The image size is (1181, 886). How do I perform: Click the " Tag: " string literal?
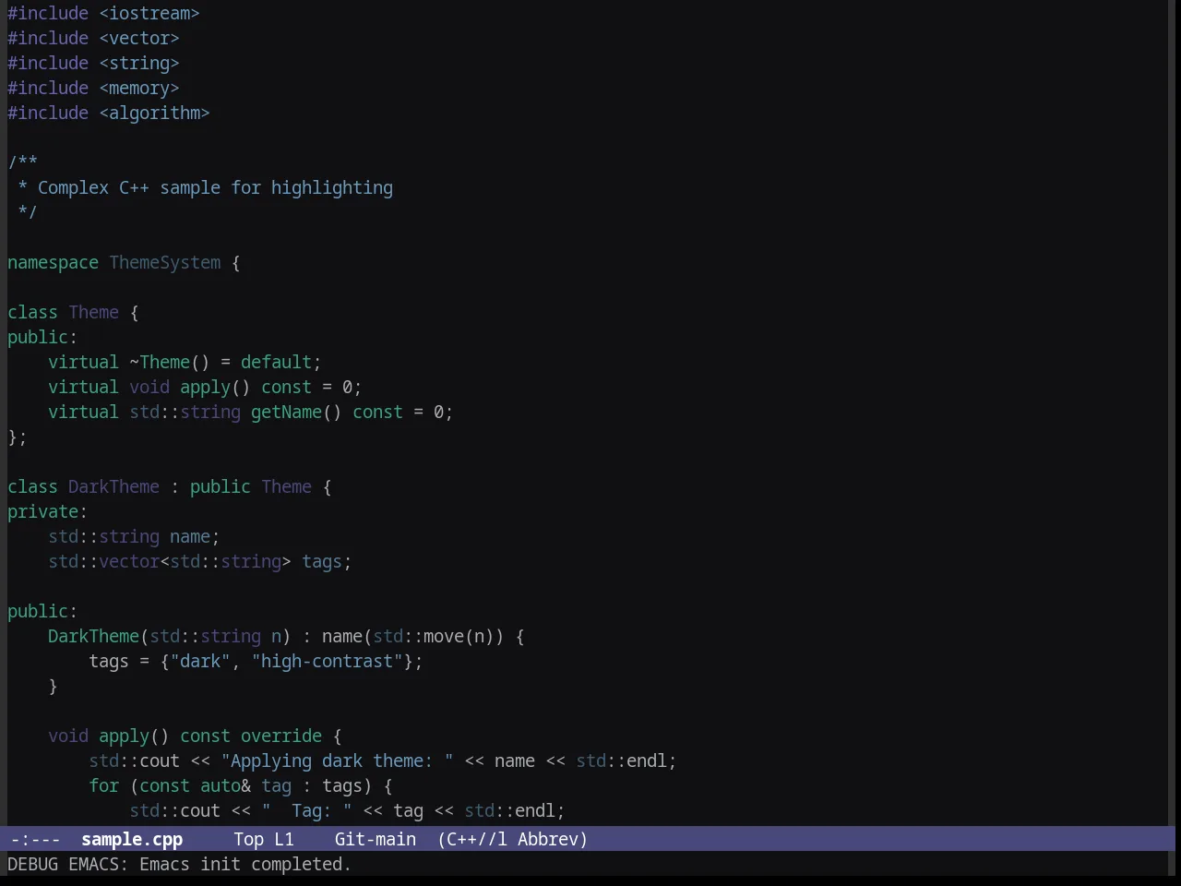(306, 810)
